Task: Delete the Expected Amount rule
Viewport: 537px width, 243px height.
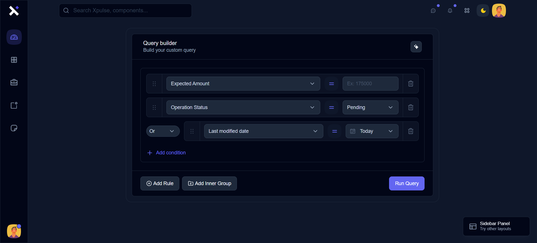Action: point(411,84)
